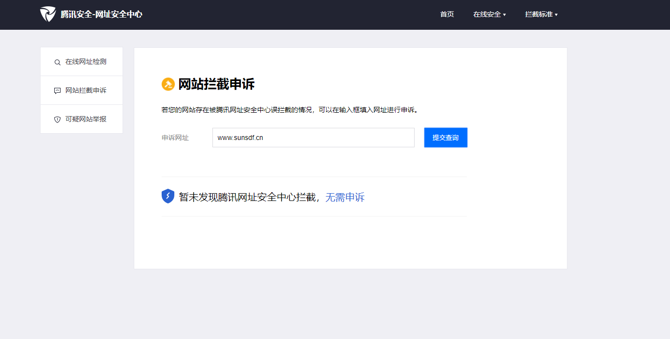Expand the 在线安全 dropdown menu

[489, 15]
